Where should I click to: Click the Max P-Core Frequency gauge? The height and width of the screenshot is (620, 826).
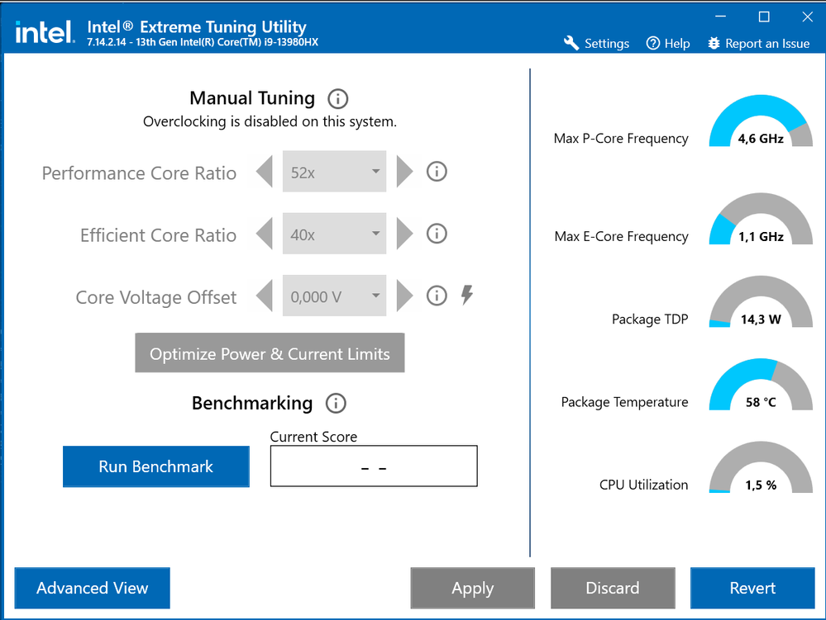(x=761, y=121)
